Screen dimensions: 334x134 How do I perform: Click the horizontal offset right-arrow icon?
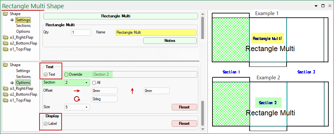point(76,91)
